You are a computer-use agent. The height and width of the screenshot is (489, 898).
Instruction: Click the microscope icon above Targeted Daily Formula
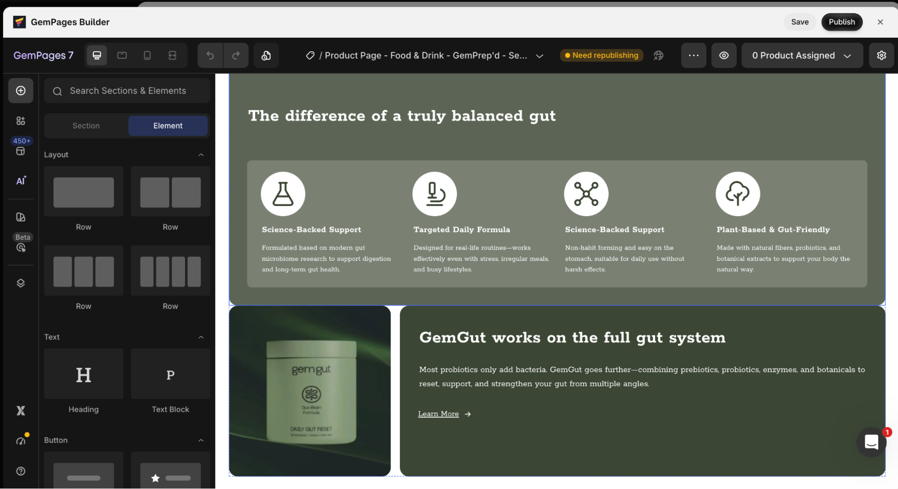[x=434, y=194]
